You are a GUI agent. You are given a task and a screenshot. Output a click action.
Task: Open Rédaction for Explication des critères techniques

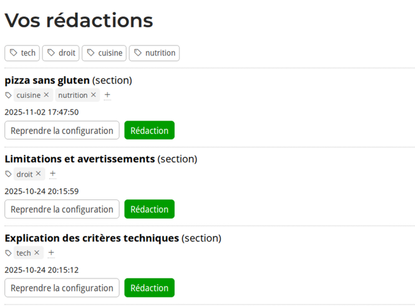[x=149, y=288]
